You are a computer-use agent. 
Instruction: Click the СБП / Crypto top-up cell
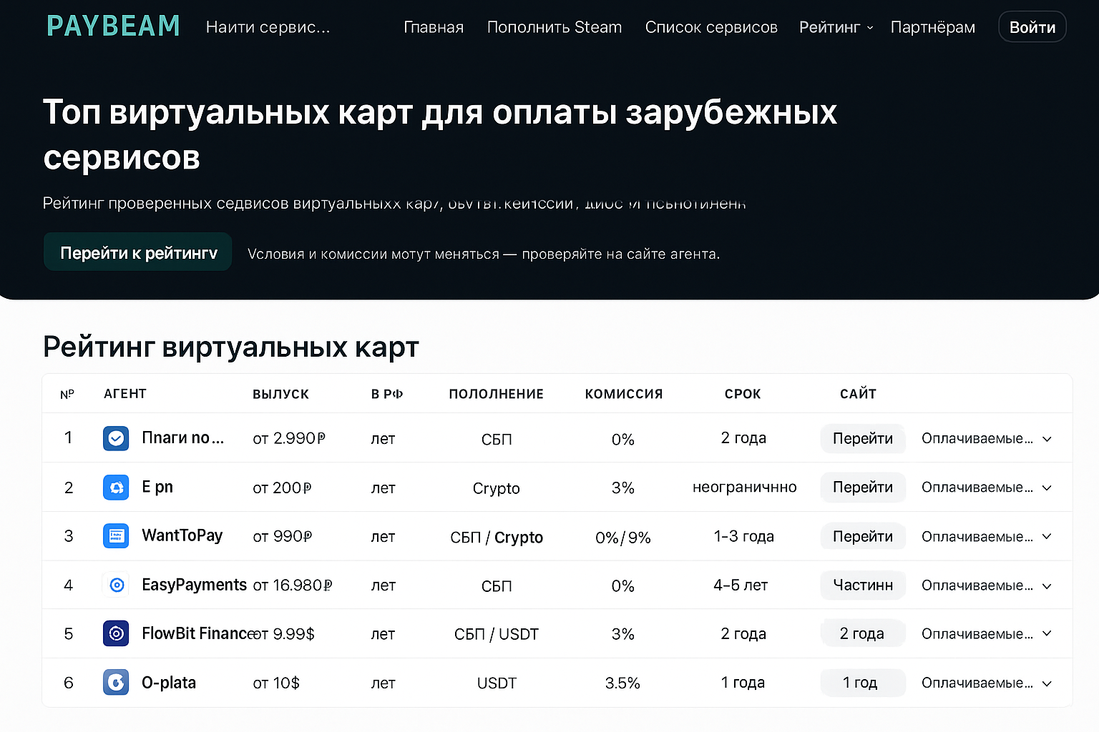[497, 537]
